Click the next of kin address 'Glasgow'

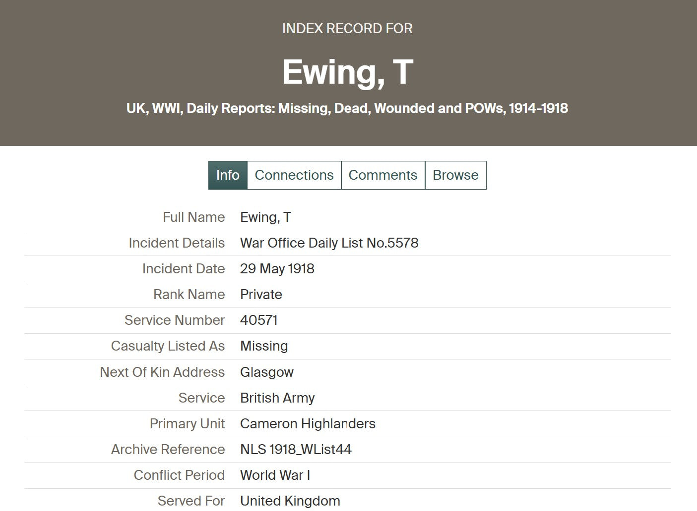pos(267,372)
